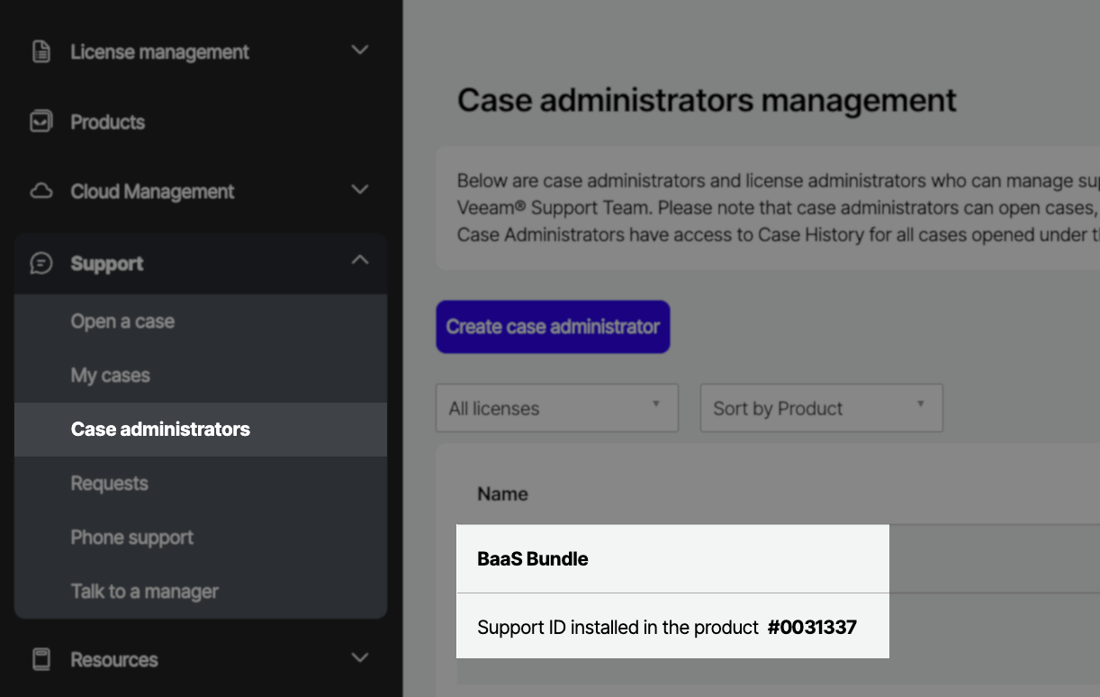
Task: Expand the Cloud Management chevron
Action: (359, 190)
